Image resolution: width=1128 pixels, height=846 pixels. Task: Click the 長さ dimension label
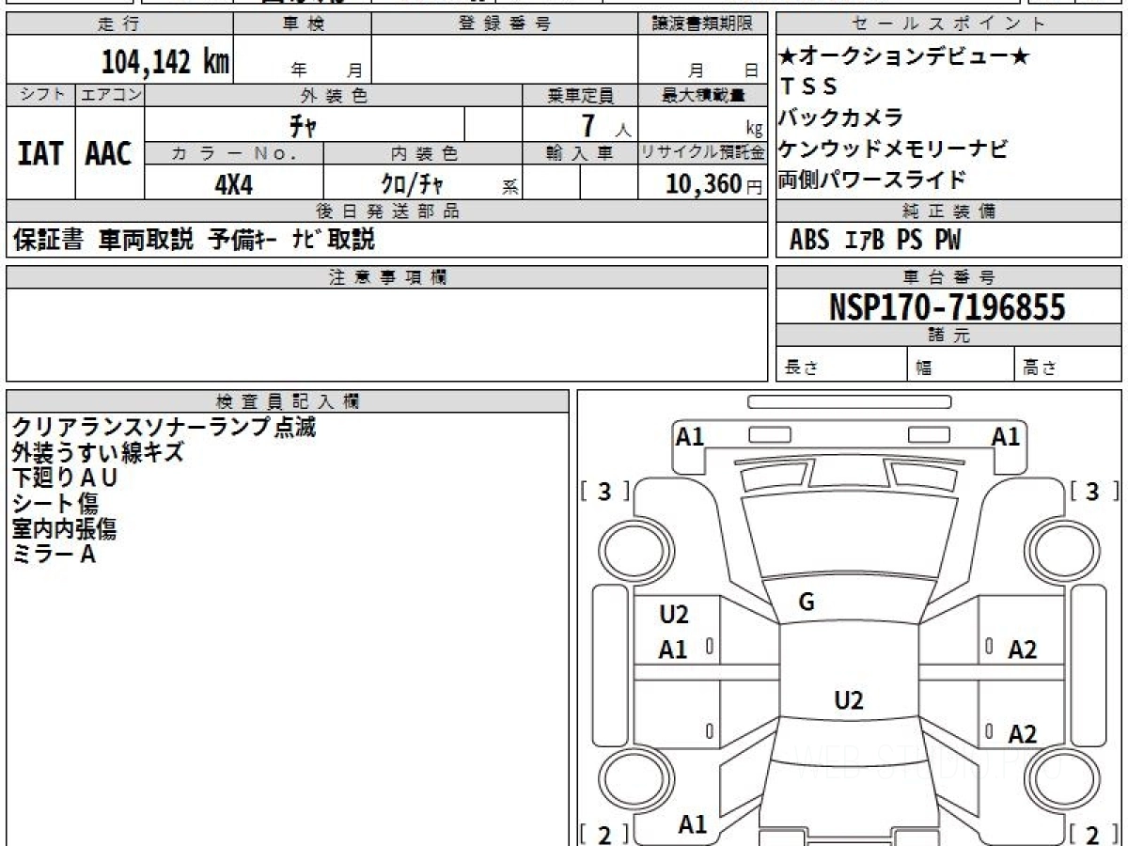802,368
